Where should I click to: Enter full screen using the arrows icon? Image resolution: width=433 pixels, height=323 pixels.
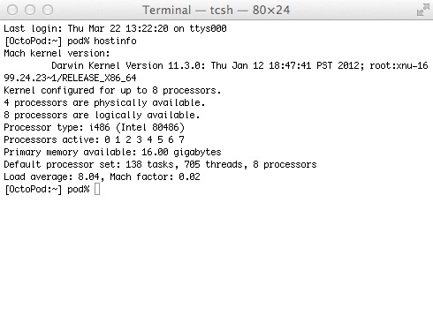click(x=423, y=10)
